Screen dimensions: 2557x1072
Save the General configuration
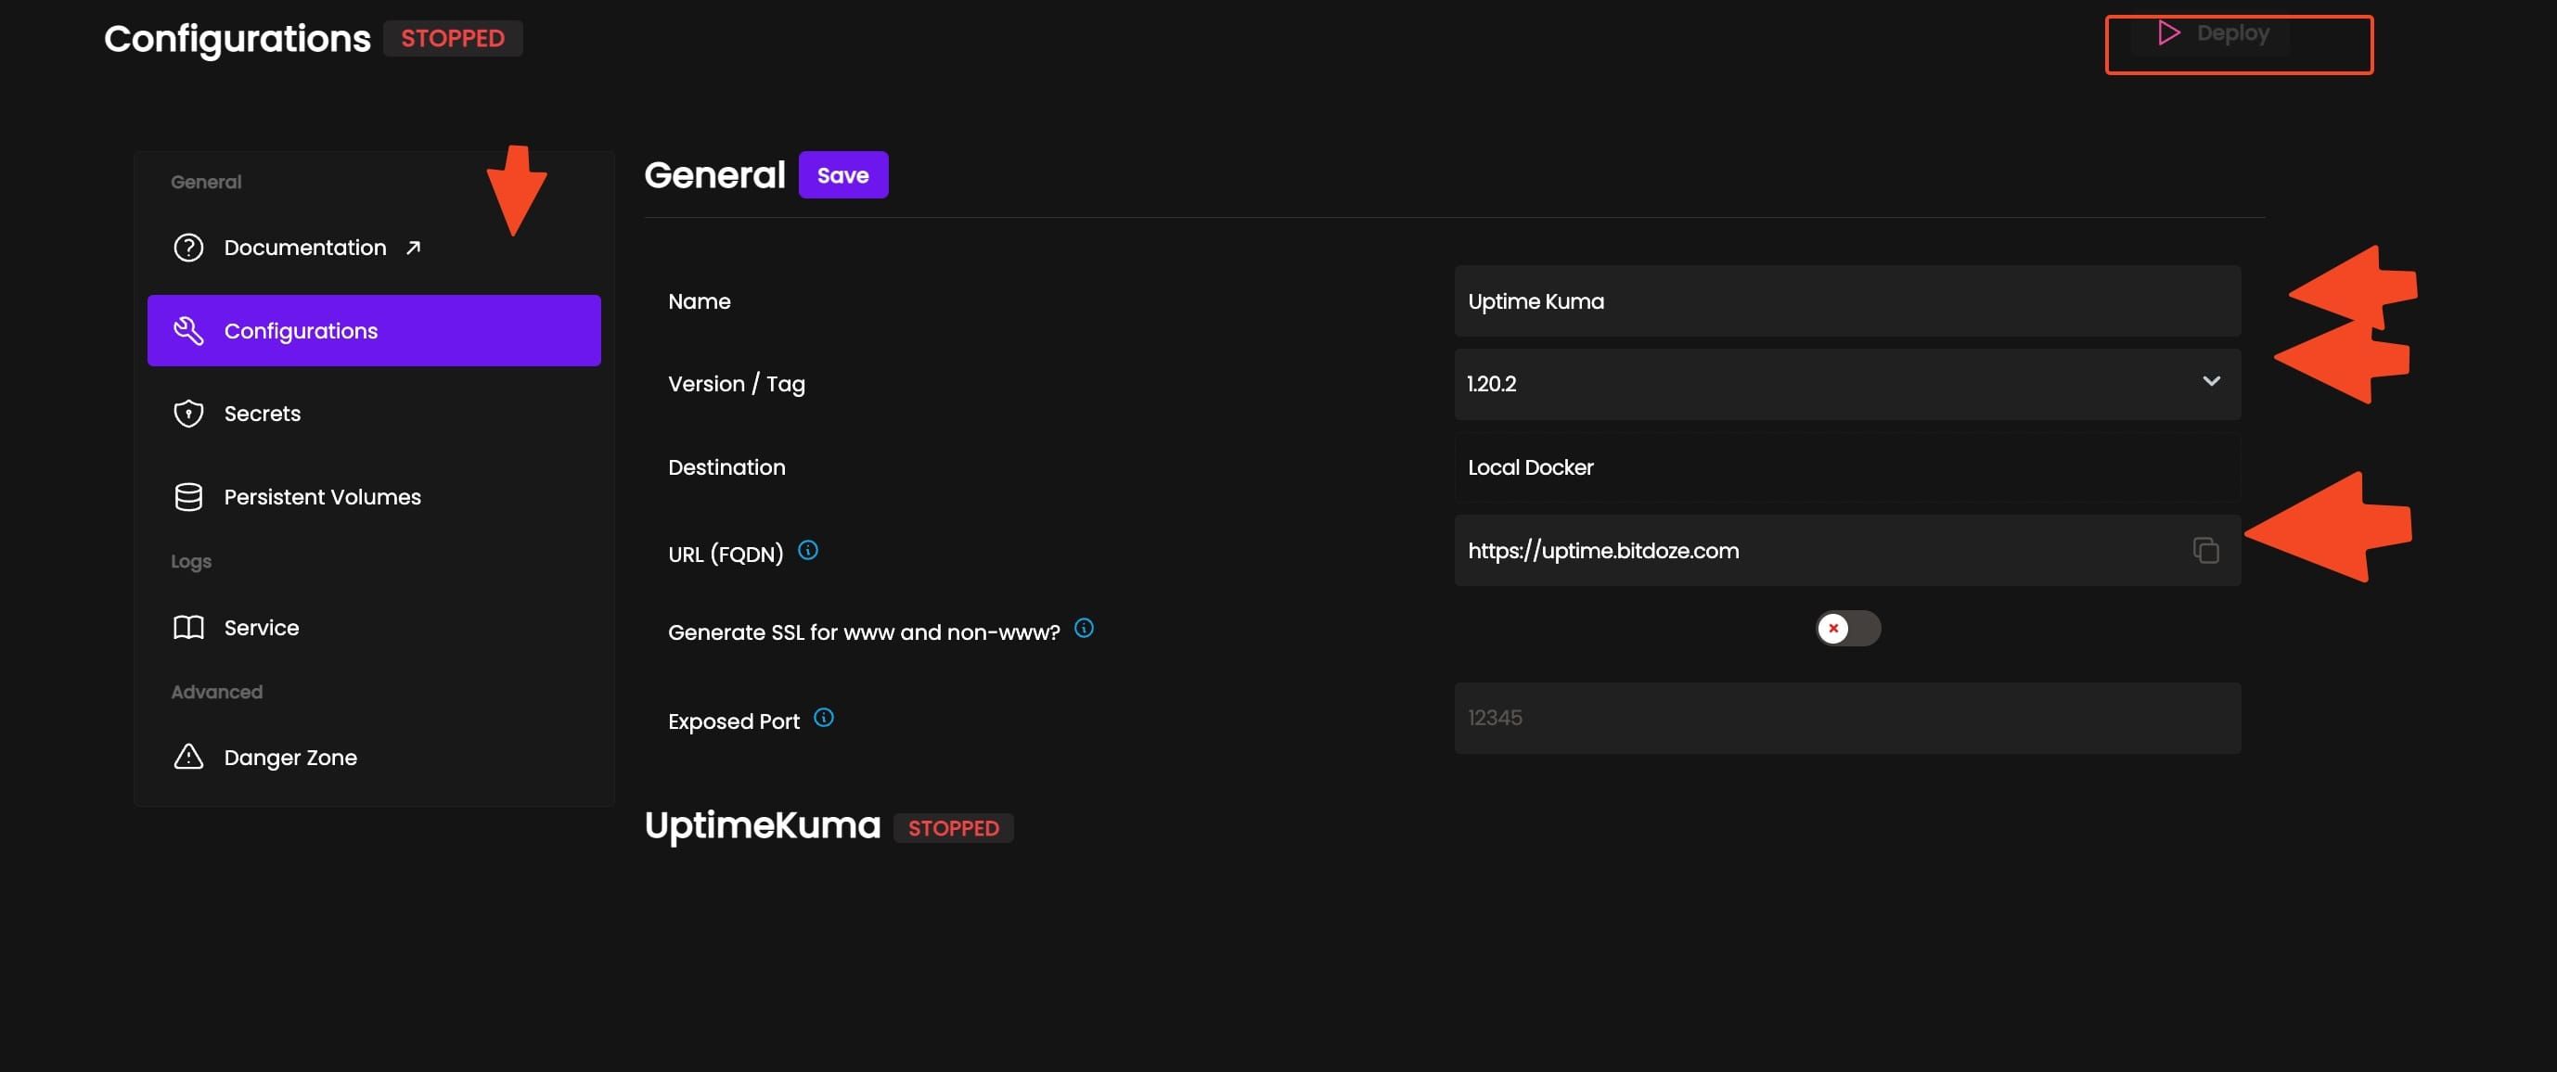pyautogui.click(x=842, y=174)
